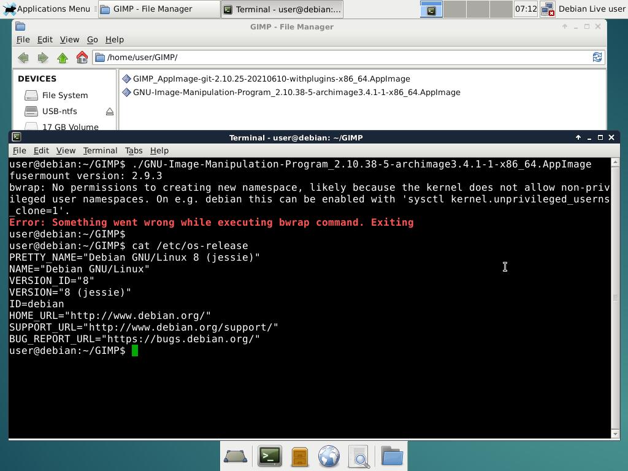The image size is (628, 471).
Task: Click the green cursor at terminal prompt
Action: pos(135,351)
